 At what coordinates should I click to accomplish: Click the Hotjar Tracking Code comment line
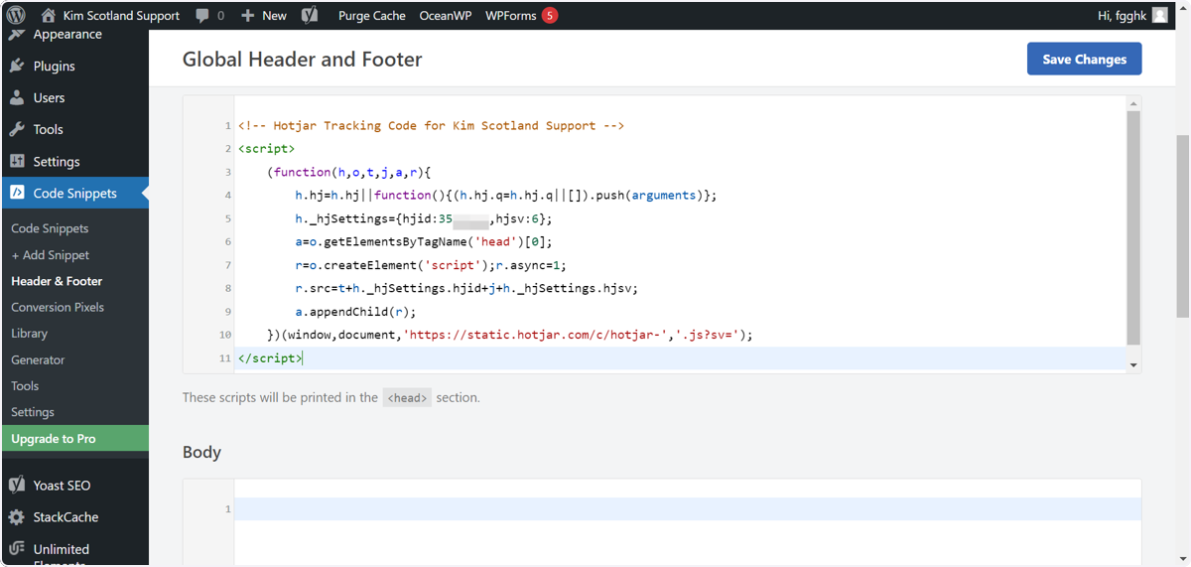pyautogui.click(x=431, y=125)
